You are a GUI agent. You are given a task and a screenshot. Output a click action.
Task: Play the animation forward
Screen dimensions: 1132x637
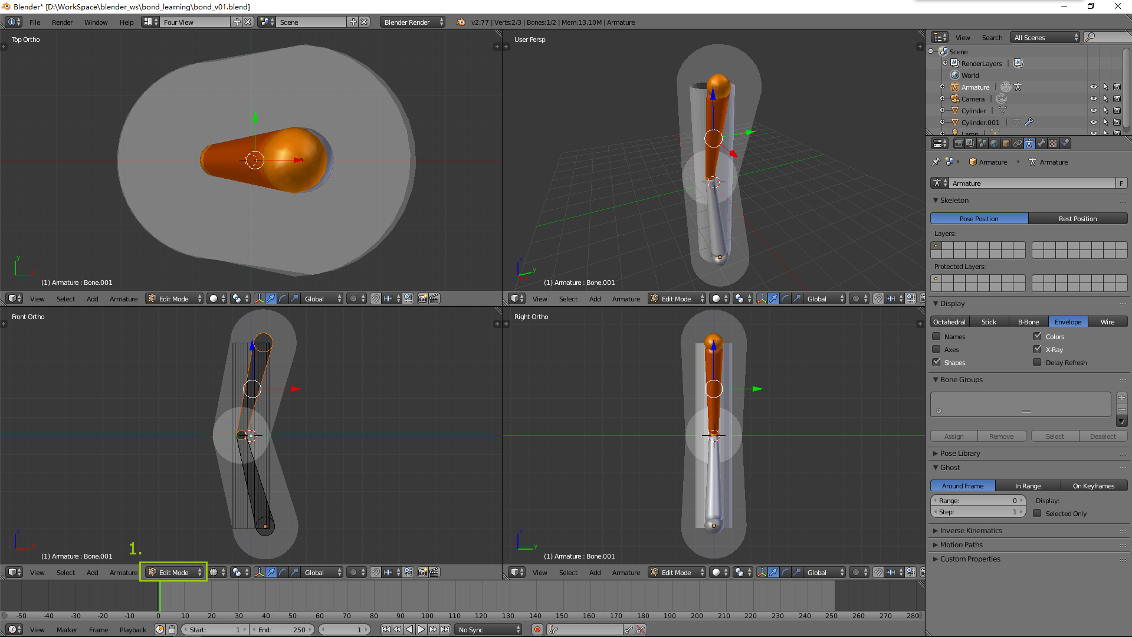(x=421, y=629)
